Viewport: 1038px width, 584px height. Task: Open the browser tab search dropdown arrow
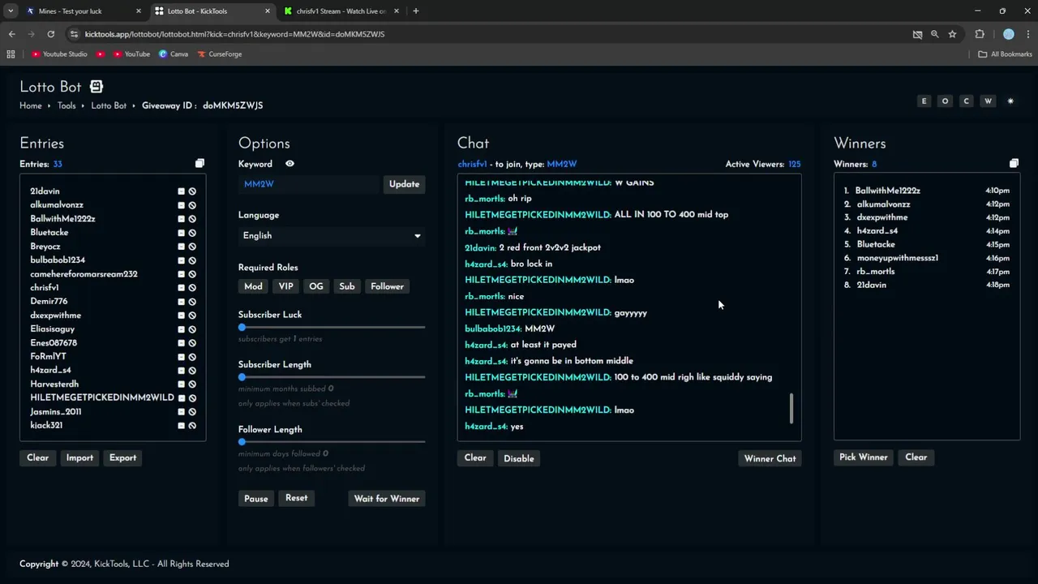pyautogui.click(x=11, y=11)
